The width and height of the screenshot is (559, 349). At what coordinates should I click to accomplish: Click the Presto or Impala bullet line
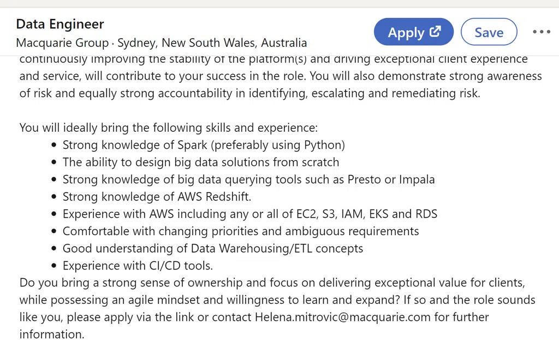[248, 180]
